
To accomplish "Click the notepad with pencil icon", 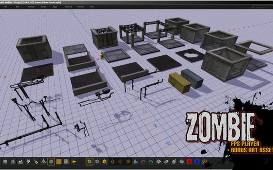I will 66,161.
